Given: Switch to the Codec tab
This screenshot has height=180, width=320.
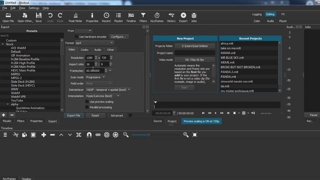Looking at the screenshot, I should pyautogui.click(x=84, y=50).
